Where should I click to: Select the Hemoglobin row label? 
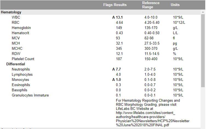click(x=21, y=28)
